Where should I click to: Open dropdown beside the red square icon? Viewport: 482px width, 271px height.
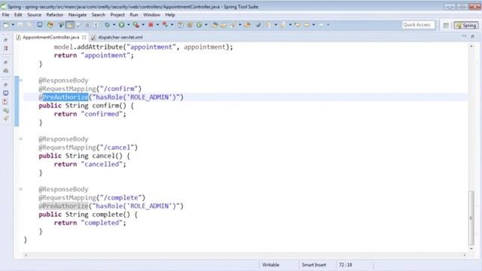[x=157, y=25]
